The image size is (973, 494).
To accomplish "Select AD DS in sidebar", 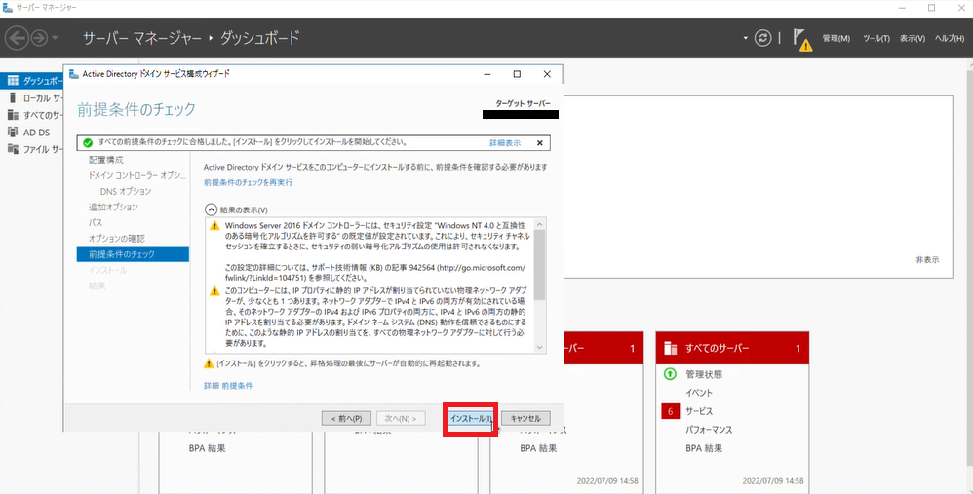I will click(x=31, y=132).
